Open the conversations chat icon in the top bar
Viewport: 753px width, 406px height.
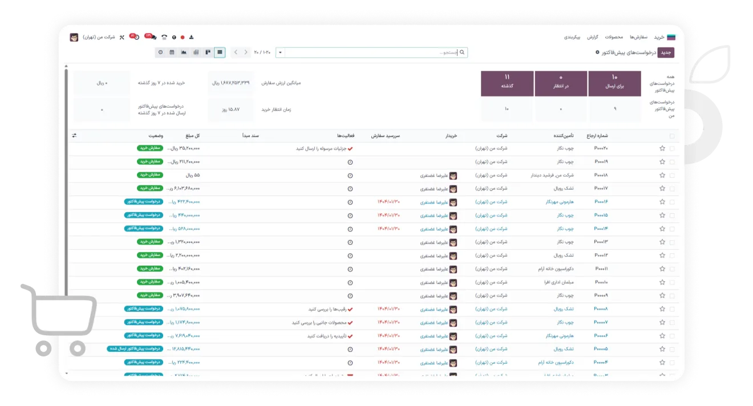(x=153, y=37)
